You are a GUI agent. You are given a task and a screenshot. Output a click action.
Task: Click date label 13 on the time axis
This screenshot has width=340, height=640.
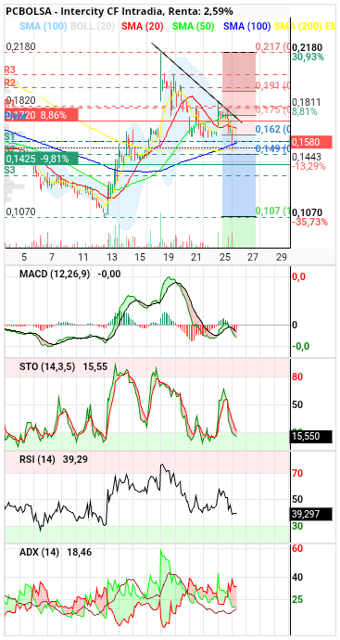[x=111, y=257]
